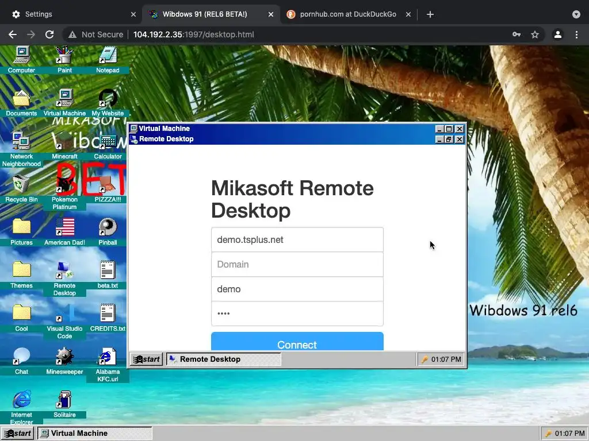Open the Recycle Bin
The height and width of the screenshot is (441, 589).
21,189
